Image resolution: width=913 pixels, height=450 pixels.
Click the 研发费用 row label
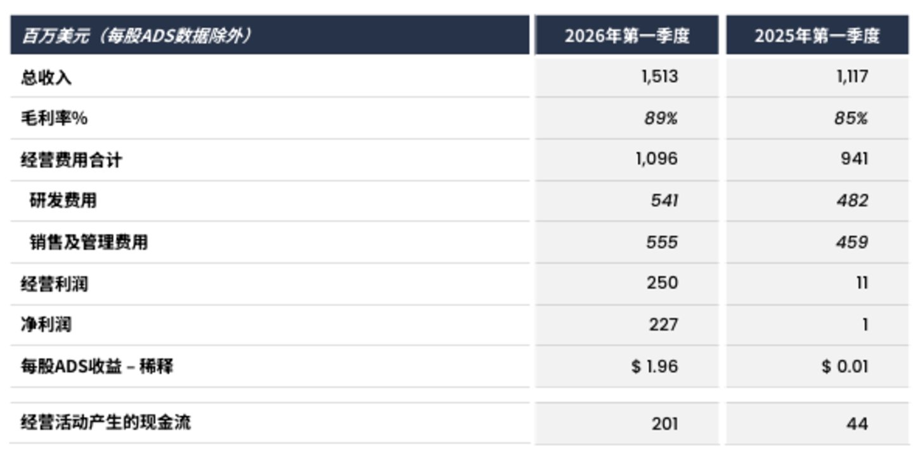(63, 201)
